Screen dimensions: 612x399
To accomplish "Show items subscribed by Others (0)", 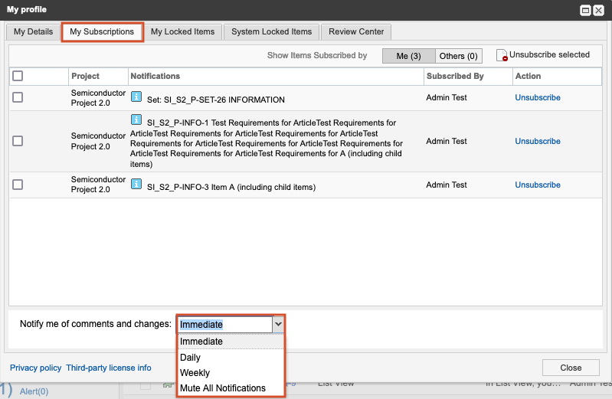I will pyautogui.click(x=458, y=56).
